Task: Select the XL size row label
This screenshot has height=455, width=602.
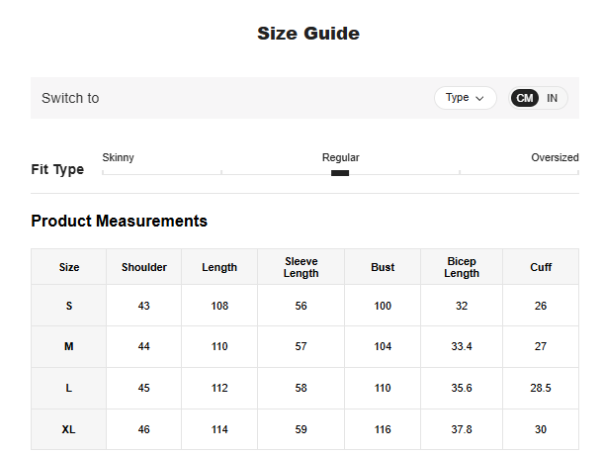Action: 69,429
